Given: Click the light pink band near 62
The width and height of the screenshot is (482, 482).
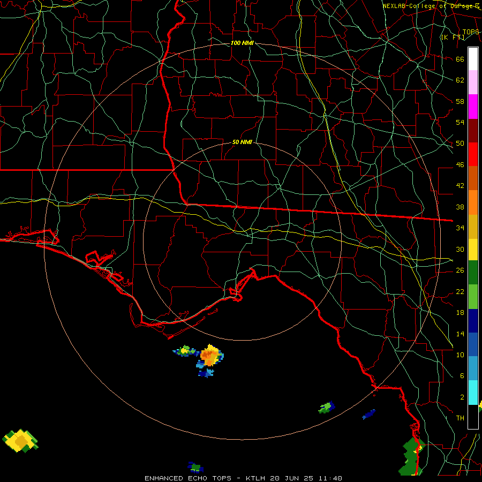Looking at the screenshot, I should pyautogui.click(x=473, y=82).
